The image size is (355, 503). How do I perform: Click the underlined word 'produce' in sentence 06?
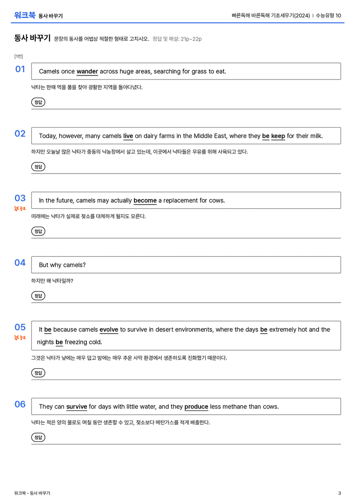[196, 407]
